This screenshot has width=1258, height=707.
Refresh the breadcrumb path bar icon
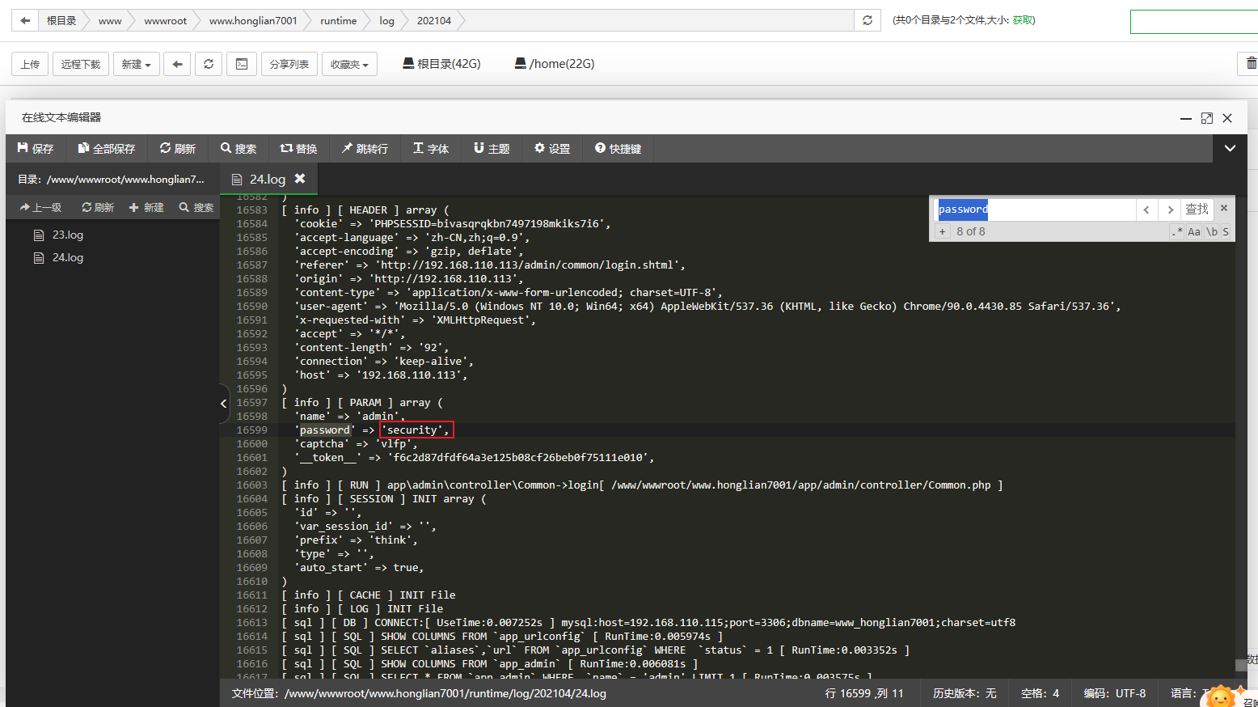867,20
